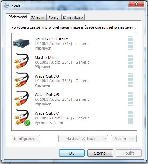Viewport: 148px width, 164px height.
Task: Click the Vlastnosti button
Action: [124, 139]
